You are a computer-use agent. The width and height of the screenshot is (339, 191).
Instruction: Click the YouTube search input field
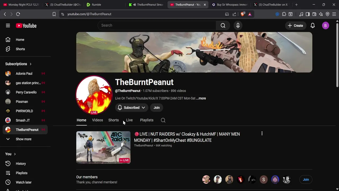pos(157,25)
